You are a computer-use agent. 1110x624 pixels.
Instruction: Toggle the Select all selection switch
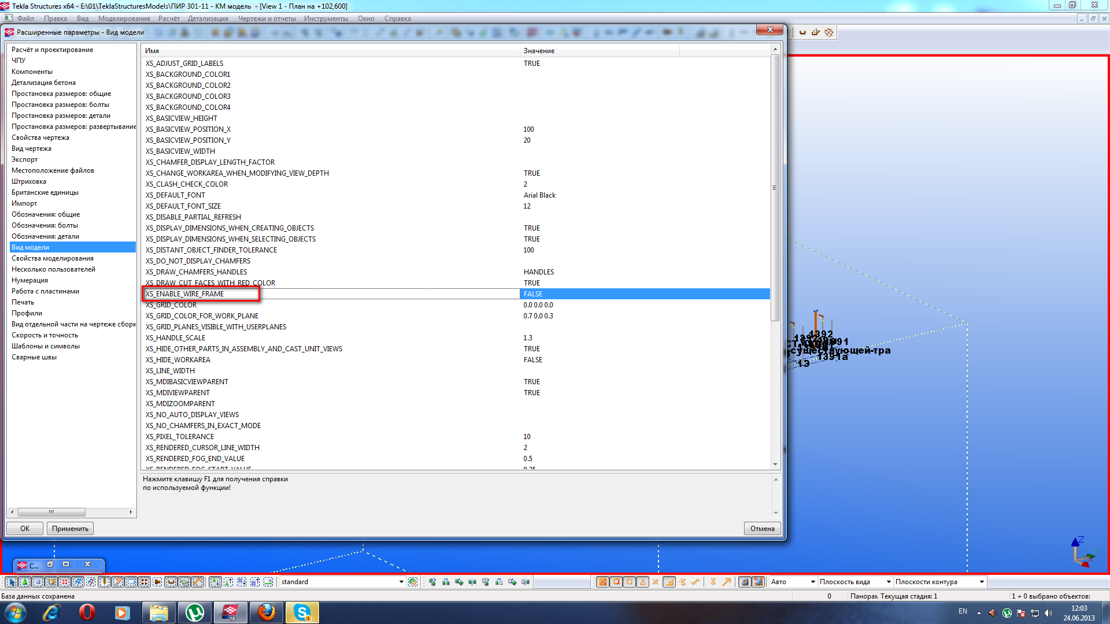11,582
